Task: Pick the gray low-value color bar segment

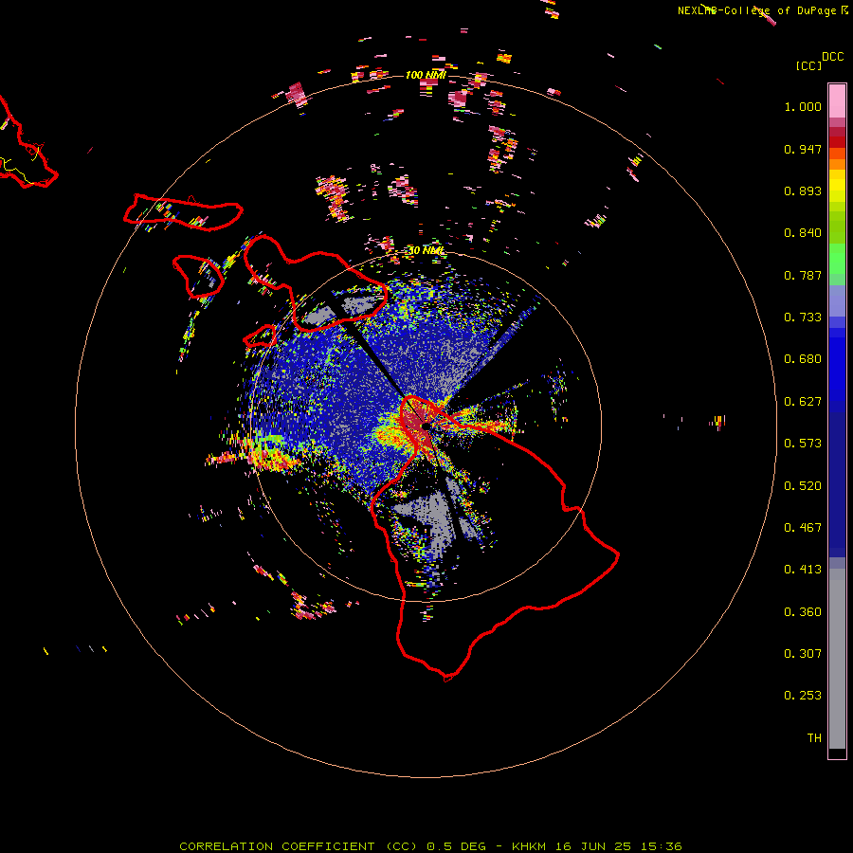Action: pyautogui.click(x=837, y=659)
